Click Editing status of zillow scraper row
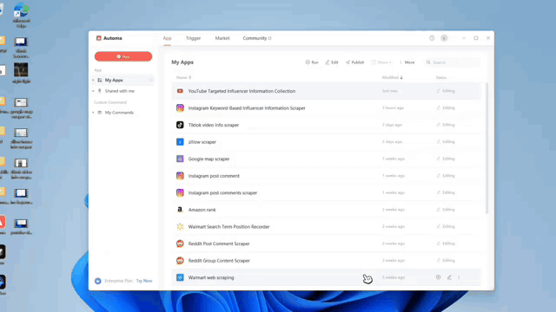The image size is (556, 312). (446, 142)
